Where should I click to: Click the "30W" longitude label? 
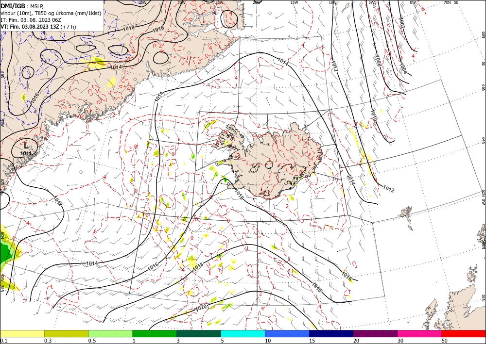(181, 2)
